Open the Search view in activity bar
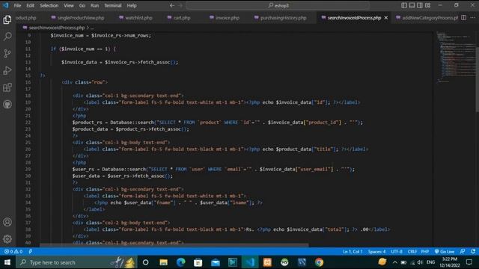This screenshot has width=479, height=269. [7, 37]
